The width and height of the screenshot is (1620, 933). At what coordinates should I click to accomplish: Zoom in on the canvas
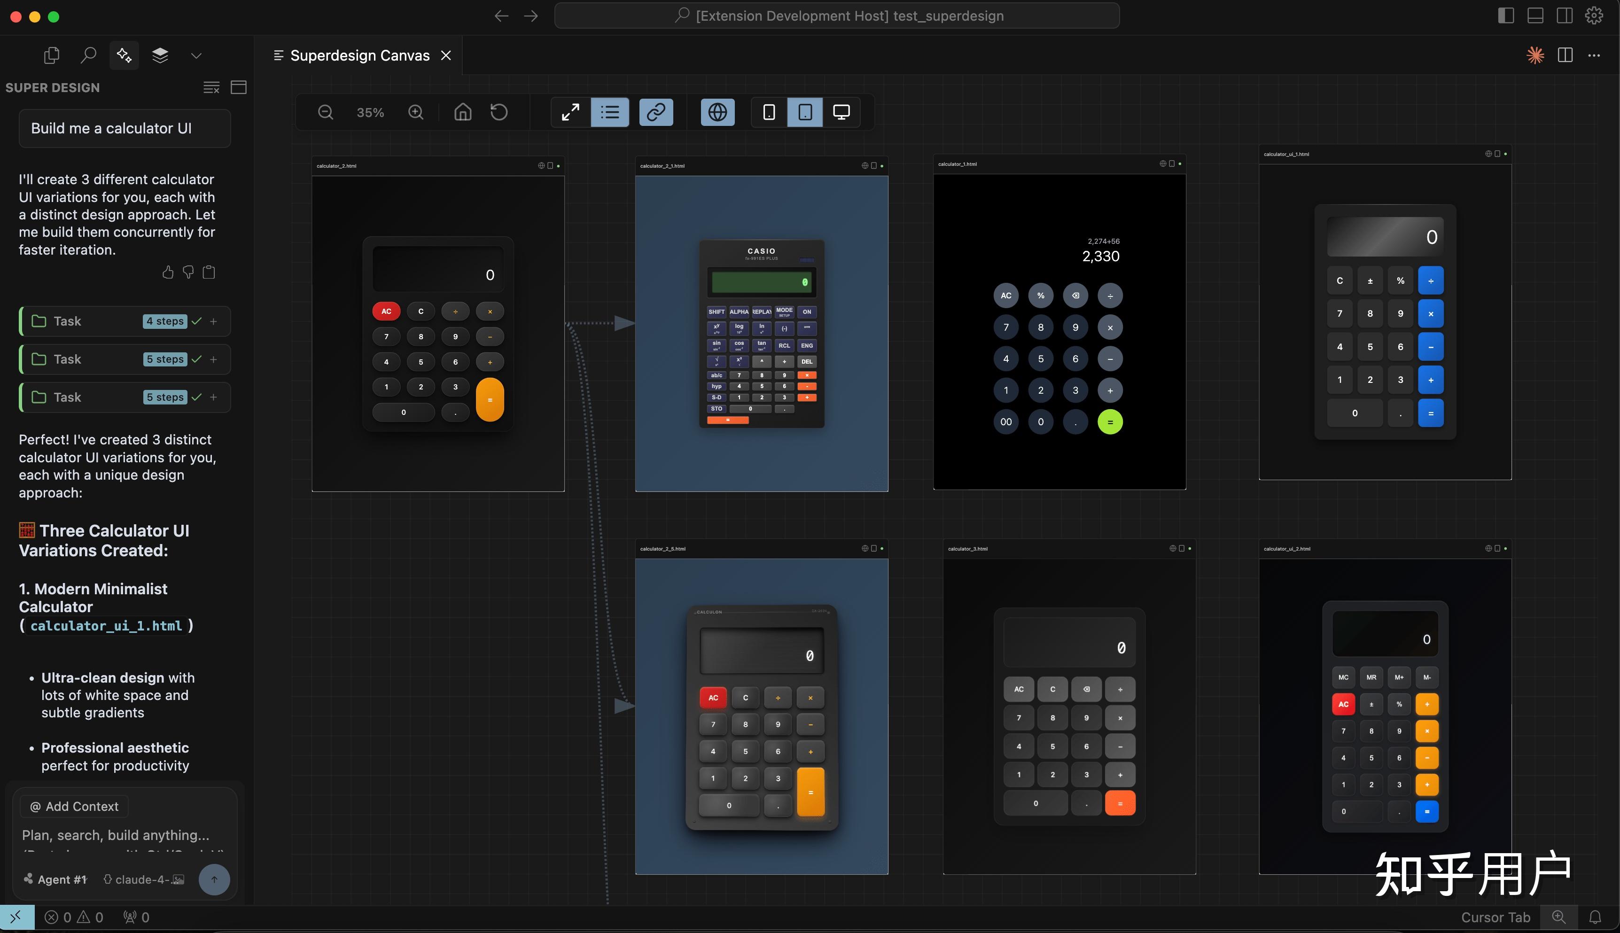(x=416, y=112)
